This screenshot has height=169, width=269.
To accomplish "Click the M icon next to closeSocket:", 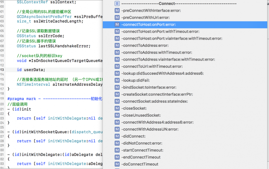I will [x=117, y=108].
